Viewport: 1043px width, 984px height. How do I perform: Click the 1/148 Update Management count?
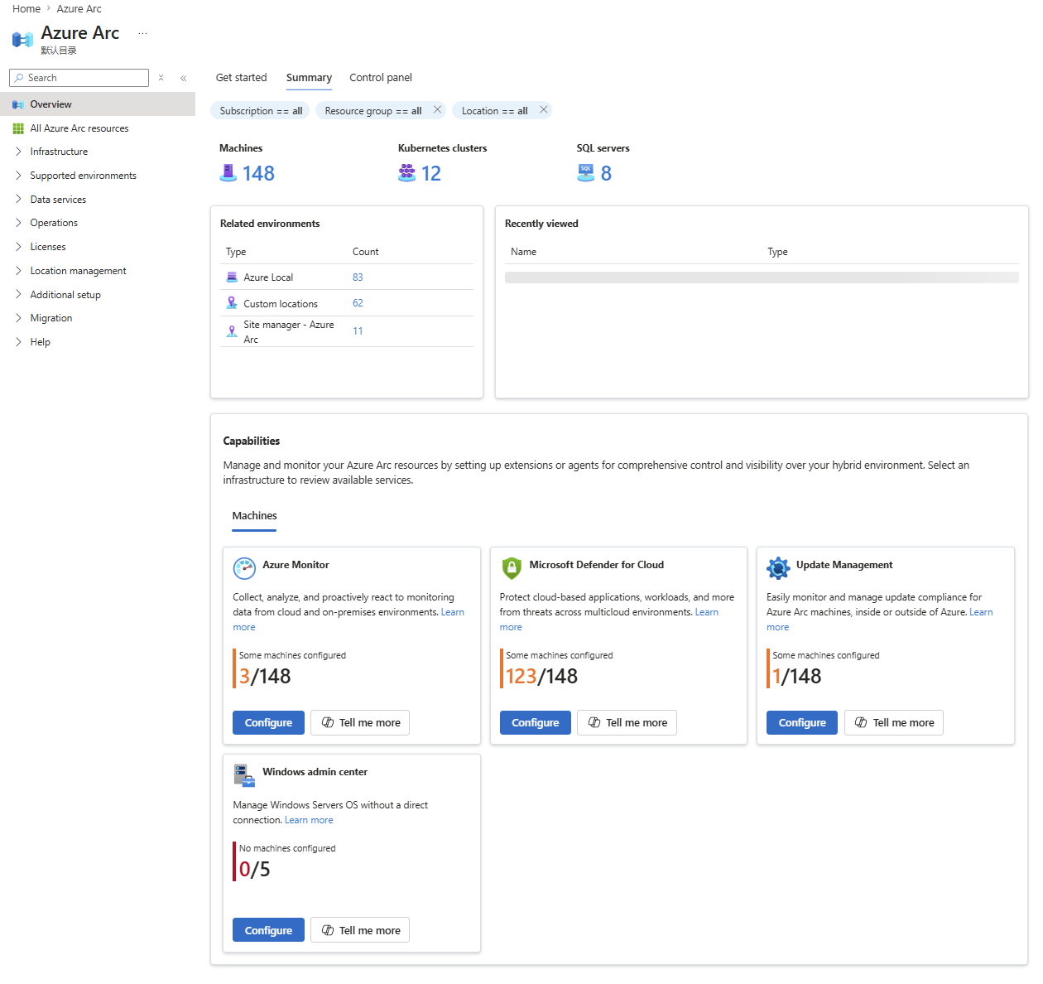[x=796, y=677]
